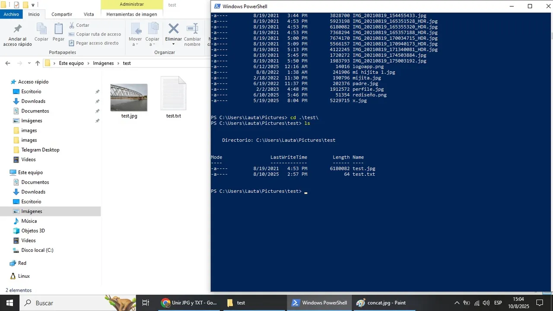Image resolution: width=553 pixels, height=311 pixels.
Task: Switch to concat.jpg Paint taskbar button
Action: 384,303
